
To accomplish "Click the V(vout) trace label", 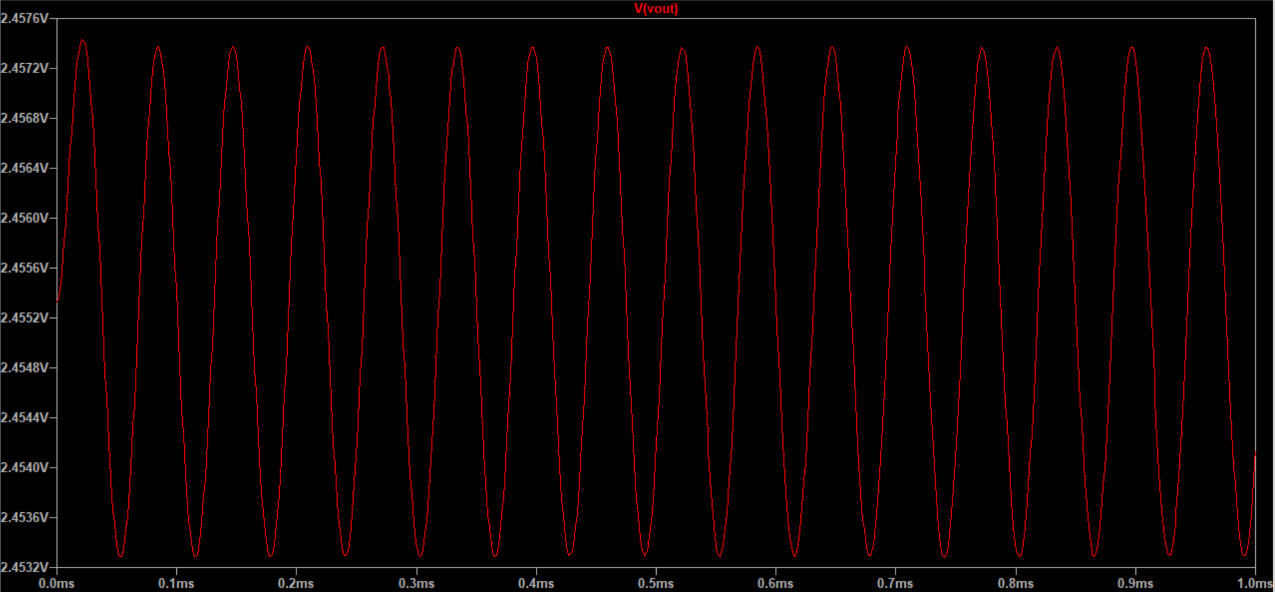I will [655, 9].
